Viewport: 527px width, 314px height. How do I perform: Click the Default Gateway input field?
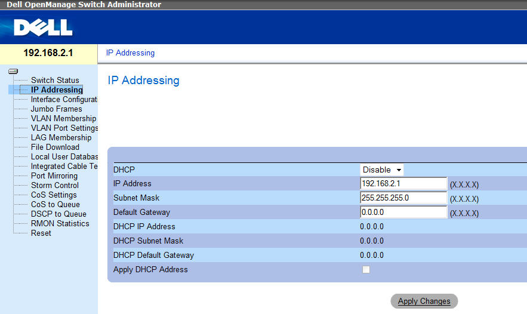pos(403,212)
